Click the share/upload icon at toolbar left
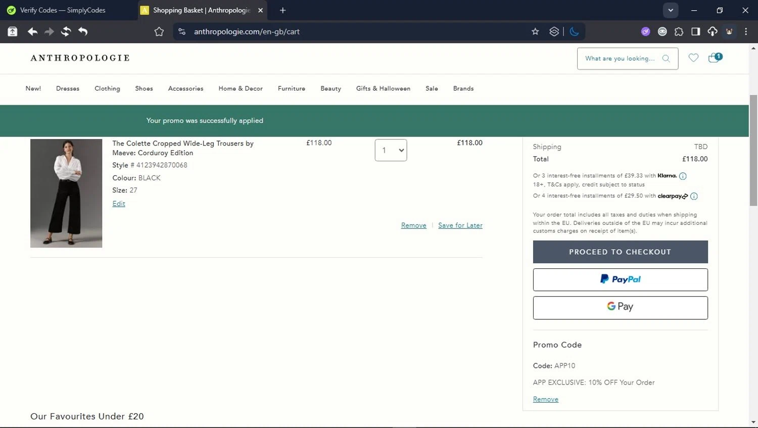This screenshot has height=428, width=758. click(x=13, y=32)
